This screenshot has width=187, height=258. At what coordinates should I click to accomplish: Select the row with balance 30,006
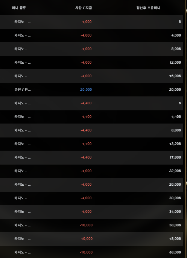(91, 198)
